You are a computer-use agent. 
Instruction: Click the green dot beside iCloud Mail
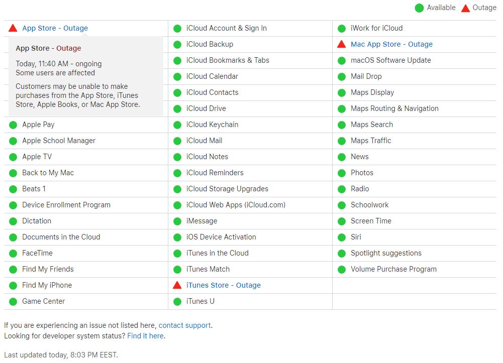pyautogui.click(x=177, y=141)
